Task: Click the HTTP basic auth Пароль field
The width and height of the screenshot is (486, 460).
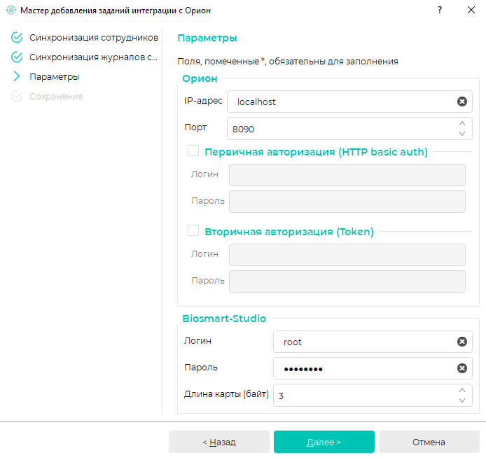Action: click(x=347, y=202)
